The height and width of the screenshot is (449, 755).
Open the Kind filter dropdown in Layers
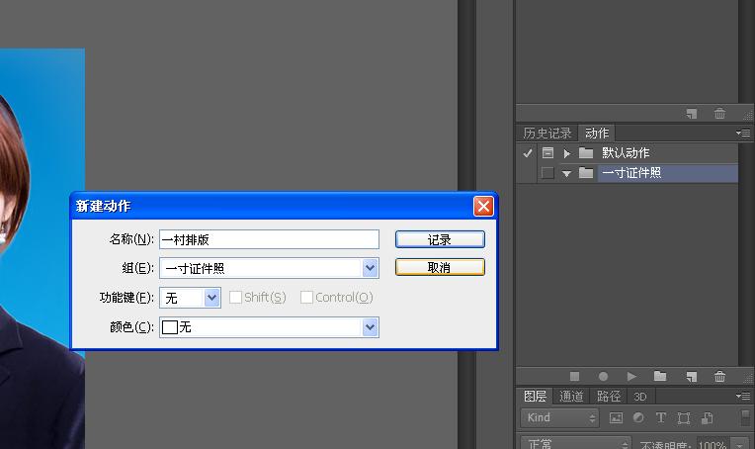point(559,417)
